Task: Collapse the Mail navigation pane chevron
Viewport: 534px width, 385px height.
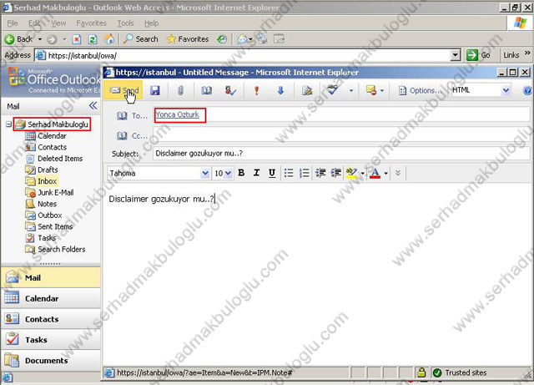Action: 93,106
